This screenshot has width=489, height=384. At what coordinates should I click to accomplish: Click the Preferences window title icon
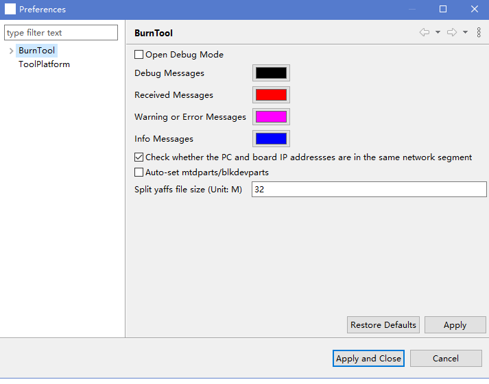coord(10,10)
